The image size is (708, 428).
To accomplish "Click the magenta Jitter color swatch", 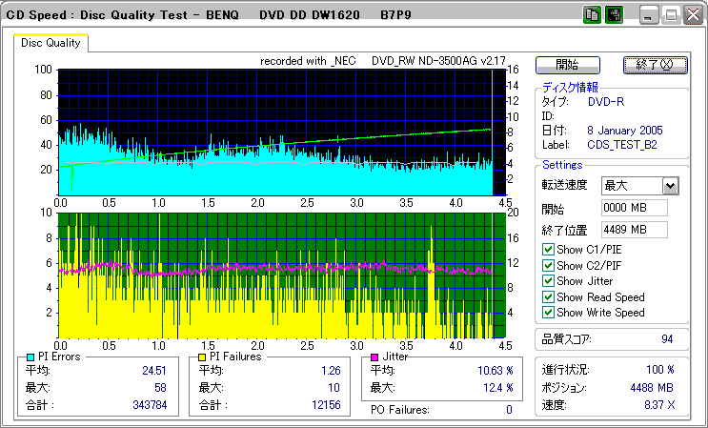I will 374,357.
